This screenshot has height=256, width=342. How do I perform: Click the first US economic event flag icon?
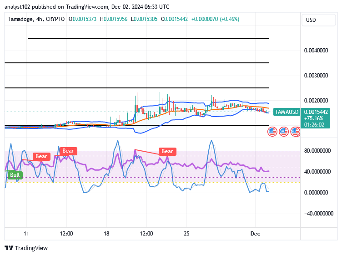[272, 132]
